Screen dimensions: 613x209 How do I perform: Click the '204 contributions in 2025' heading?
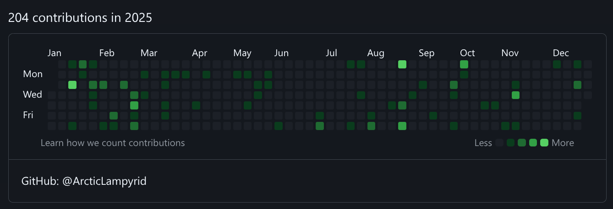coord(80,18)
